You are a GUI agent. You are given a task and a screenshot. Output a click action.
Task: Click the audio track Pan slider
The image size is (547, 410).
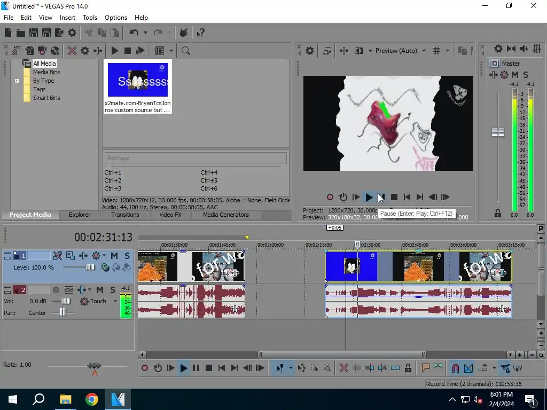pyautogui.click(x=63, y=312)
